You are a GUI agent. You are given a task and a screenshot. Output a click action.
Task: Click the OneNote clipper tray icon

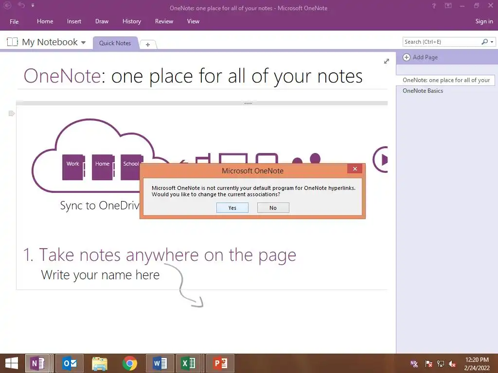pyautogui.click(x=414, y=363)
